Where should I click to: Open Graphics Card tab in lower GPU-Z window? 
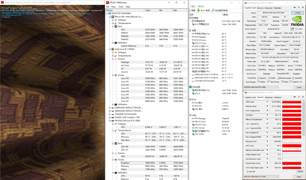pyautogui.click(x=250, y=97)
